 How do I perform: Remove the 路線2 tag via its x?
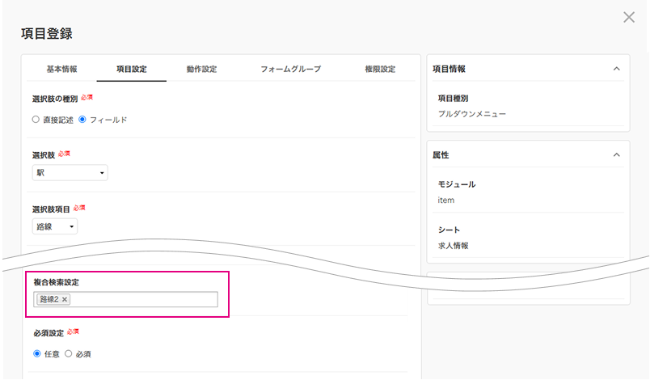[x=65, y=299]
